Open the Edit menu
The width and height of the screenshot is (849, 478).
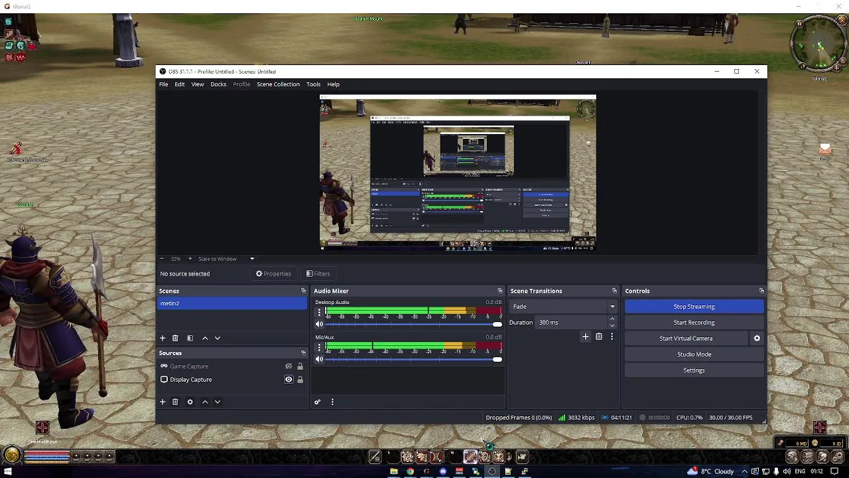[180, 84]
